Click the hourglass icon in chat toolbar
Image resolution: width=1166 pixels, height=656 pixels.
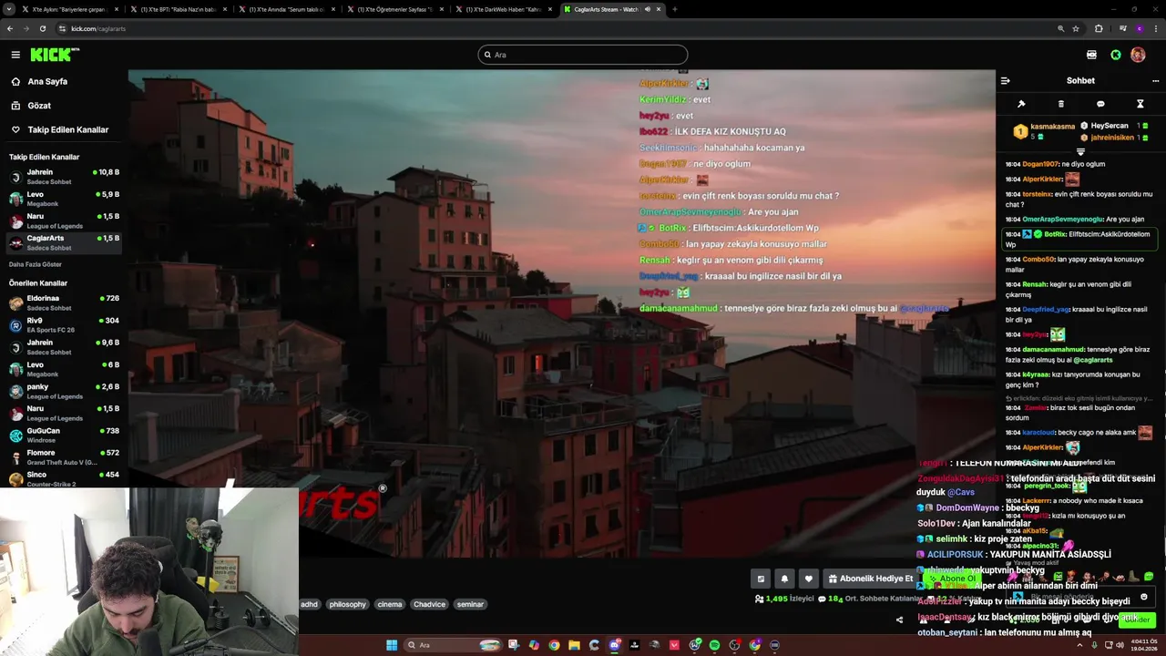(1140, 104)
